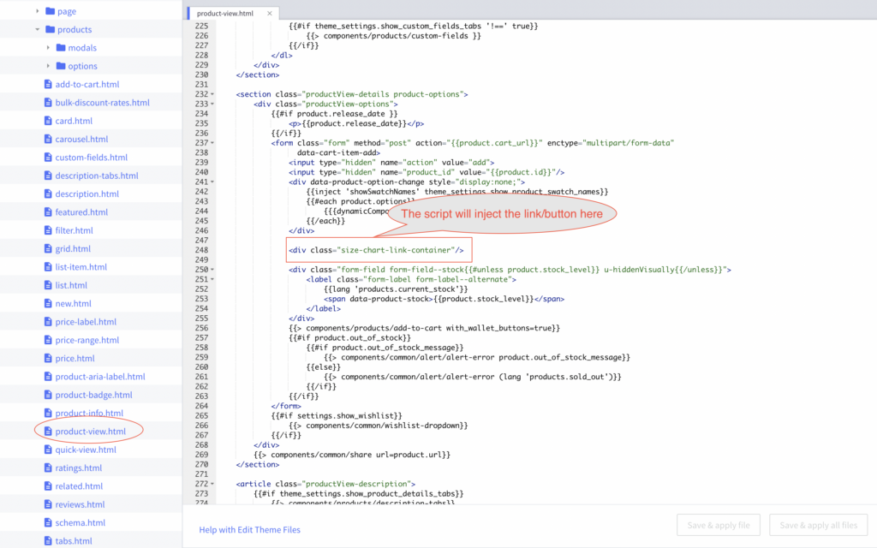The image size is (877, 548).
Task: Click the products folder icon
Action: (51, 29)
